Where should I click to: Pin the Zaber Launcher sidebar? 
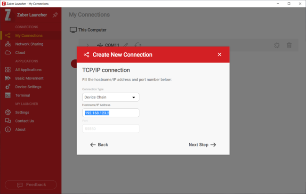click(55, 15)
